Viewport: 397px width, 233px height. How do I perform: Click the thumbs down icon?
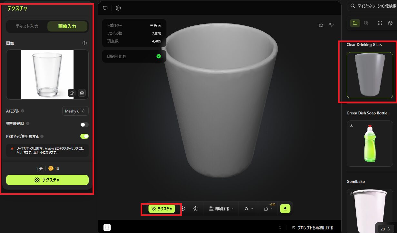[331, 25]
